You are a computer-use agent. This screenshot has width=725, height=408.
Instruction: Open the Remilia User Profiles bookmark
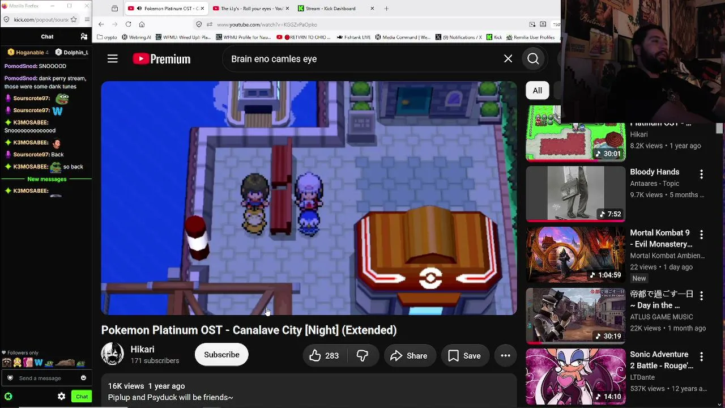530,37
